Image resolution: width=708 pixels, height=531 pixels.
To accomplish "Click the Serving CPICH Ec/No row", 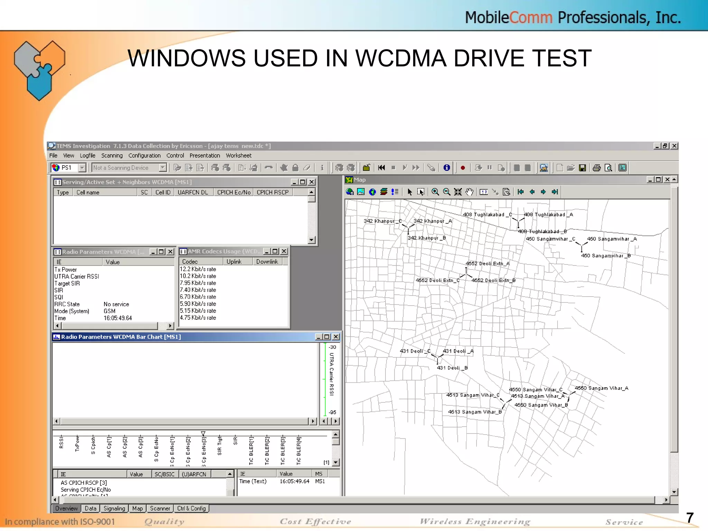I will (85, 490).
